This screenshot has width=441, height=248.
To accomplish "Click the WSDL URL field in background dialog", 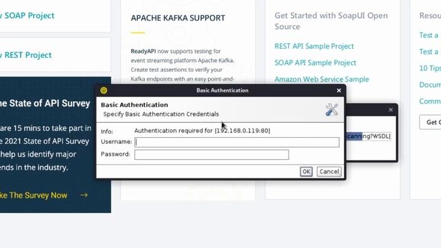I will [369, 136].
